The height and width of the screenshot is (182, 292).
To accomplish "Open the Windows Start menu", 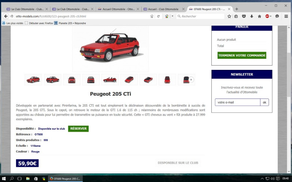I will click(4, 179).
